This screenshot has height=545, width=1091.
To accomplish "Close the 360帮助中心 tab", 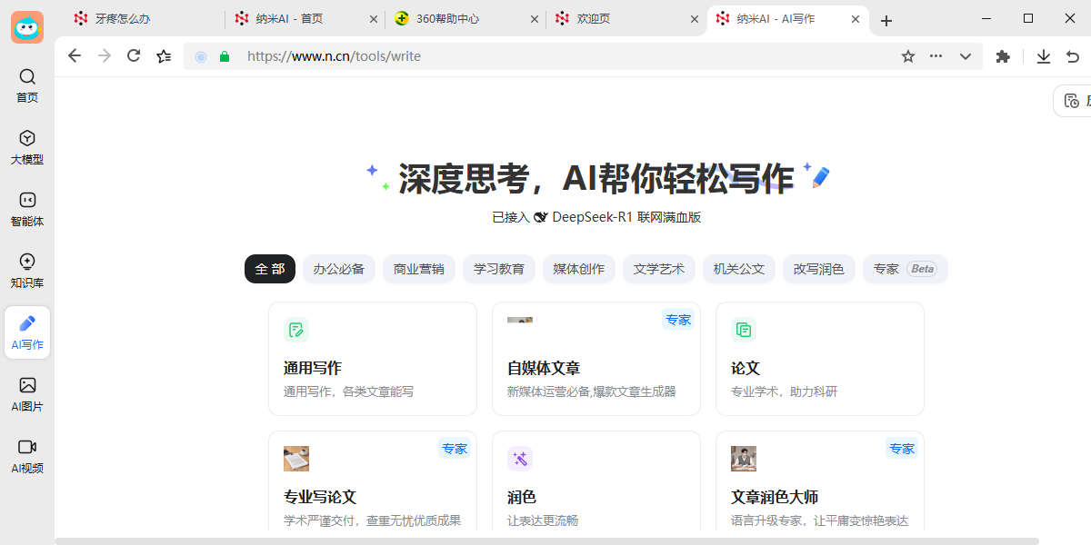I will (534, 18).
